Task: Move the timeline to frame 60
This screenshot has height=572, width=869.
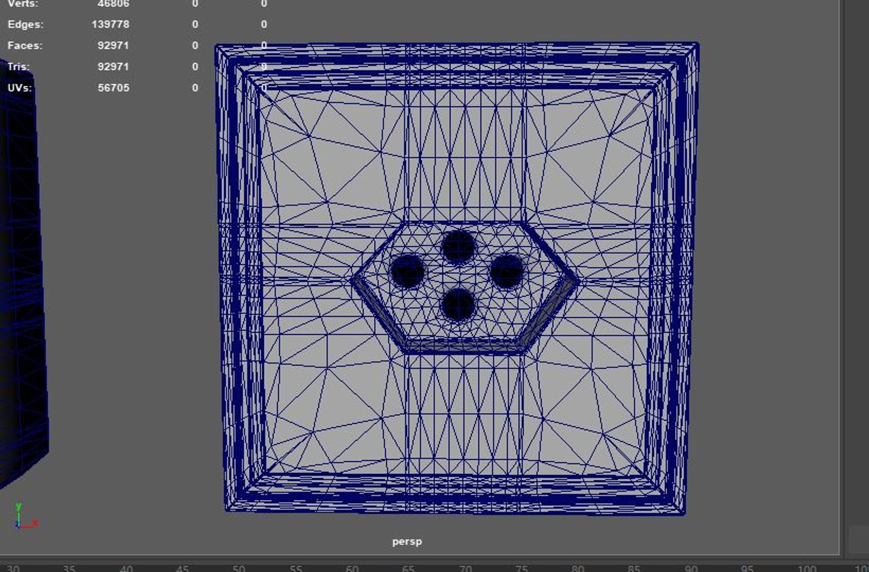Action: tap(352, 569)
